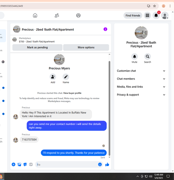The width and height of the screenshot is (174, 180).
Task: Add people using the Add icon
Action: (x=53, y=77)
